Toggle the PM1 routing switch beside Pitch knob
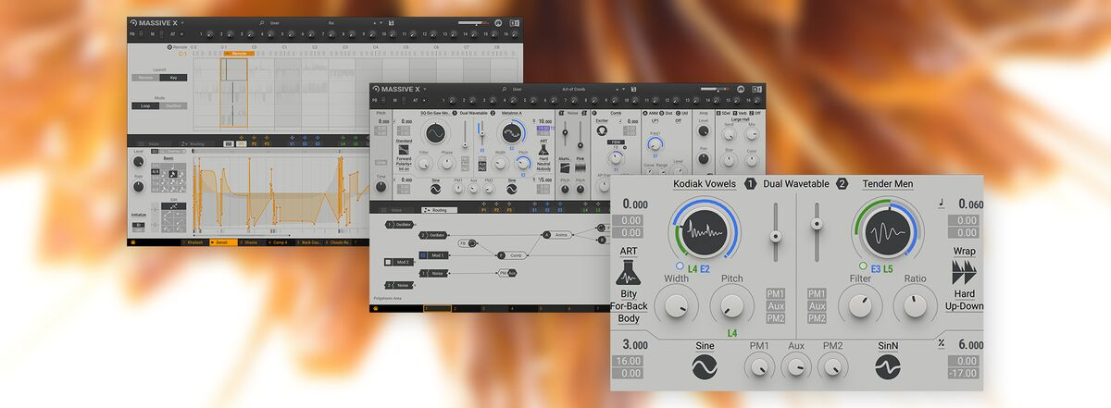The image size is (1111, 408). tap(776, 293)
